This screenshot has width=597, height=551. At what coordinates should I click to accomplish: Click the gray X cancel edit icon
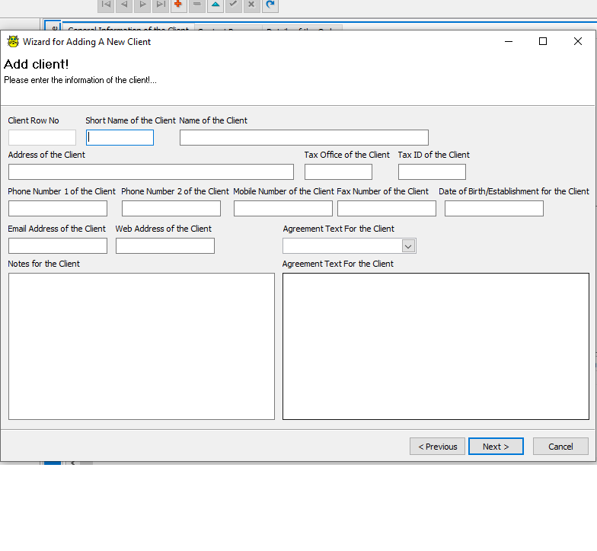pyautogui.click(x=251, y=5)
